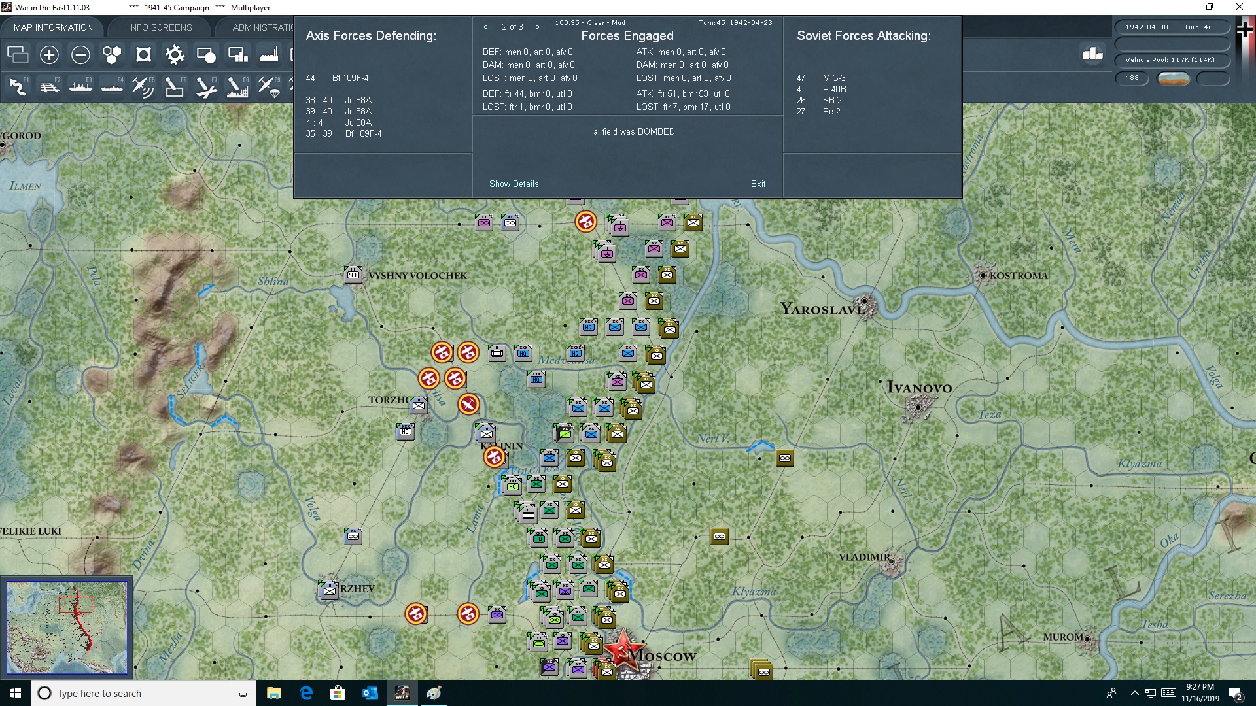Click the 47 MiG-3 attacker row
The image size is (1256, 706).
[x=822, y=78]
